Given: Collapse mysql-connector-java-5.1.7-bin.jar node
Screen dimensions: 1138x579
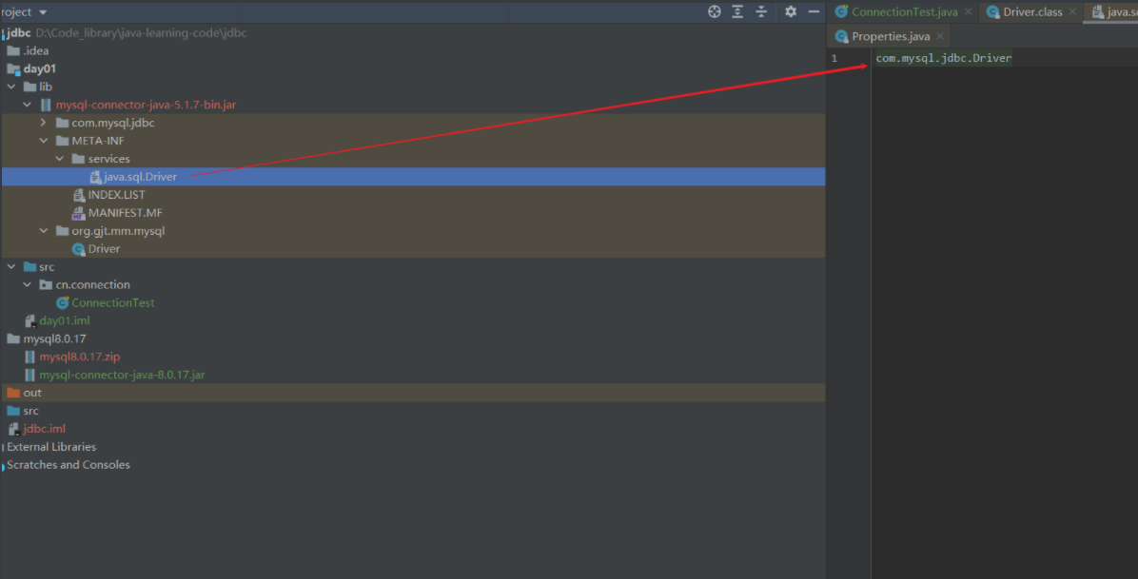Looking at the screenshot, I should pyautogui.click(x=27, y=105).
